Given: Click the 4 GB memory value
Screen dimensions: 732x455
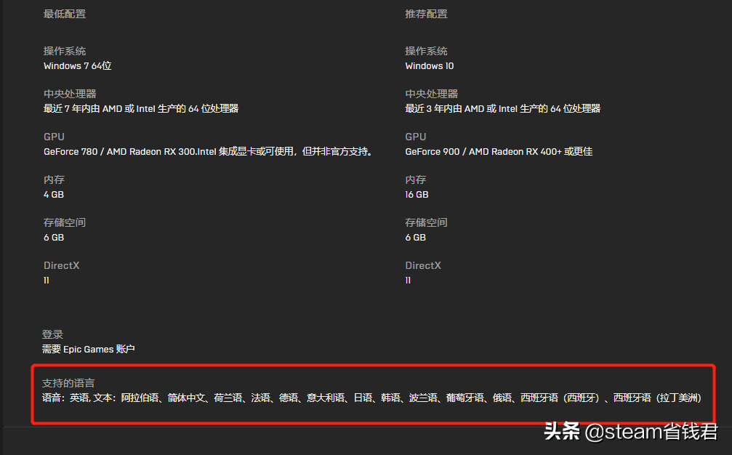Looking at the screenshot, I should [x=54, y=195].
